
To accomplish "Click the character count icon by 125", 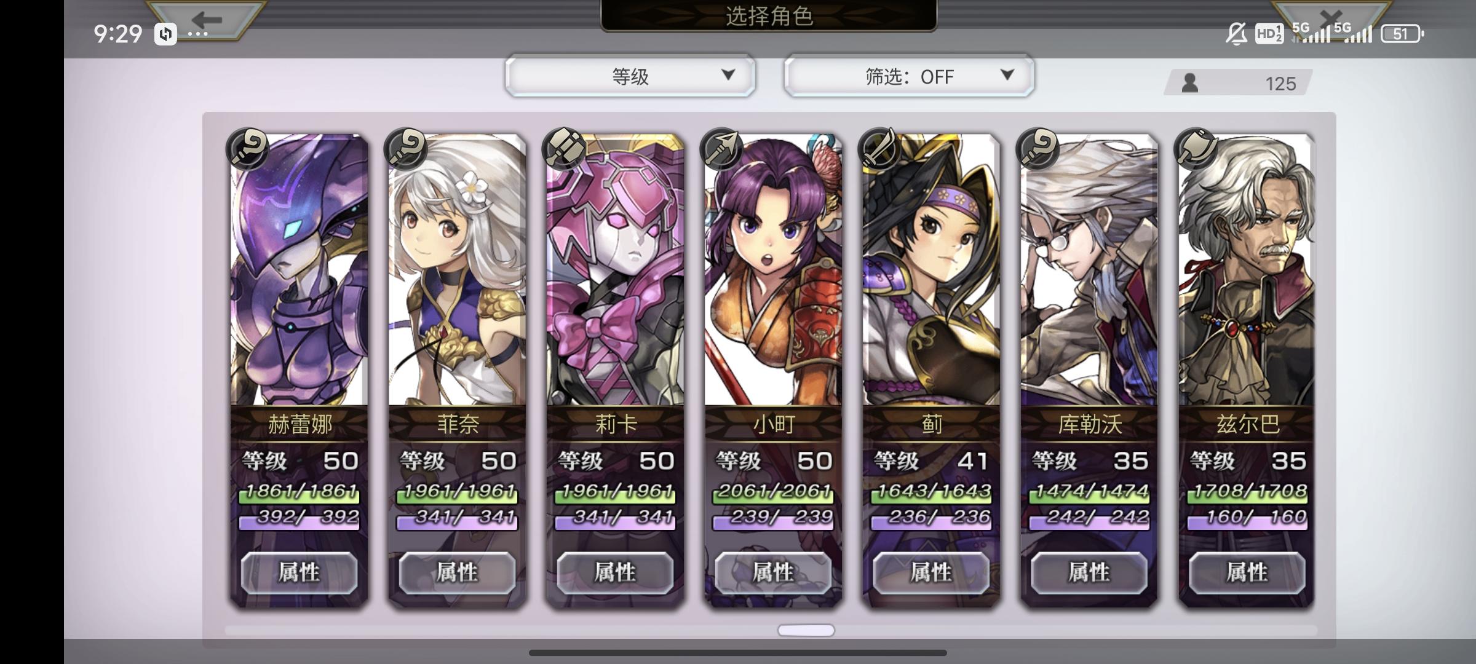I will [1190, 83].
